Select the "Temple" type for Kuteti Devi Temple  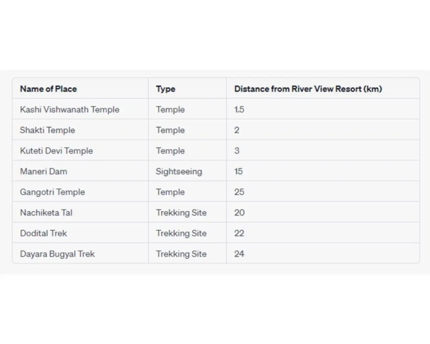(170, 150)
